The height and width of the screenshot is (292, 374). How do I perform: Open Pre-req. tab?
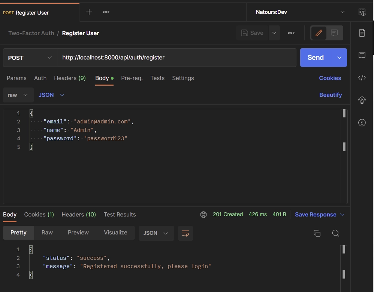[x=132, y=78]
